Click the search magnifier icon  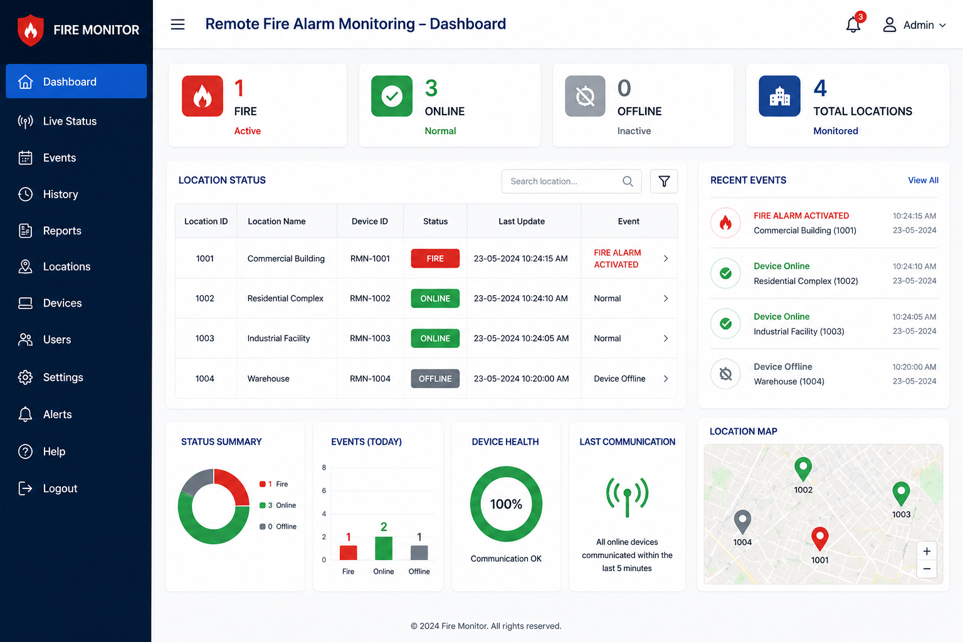coord(628,181)
